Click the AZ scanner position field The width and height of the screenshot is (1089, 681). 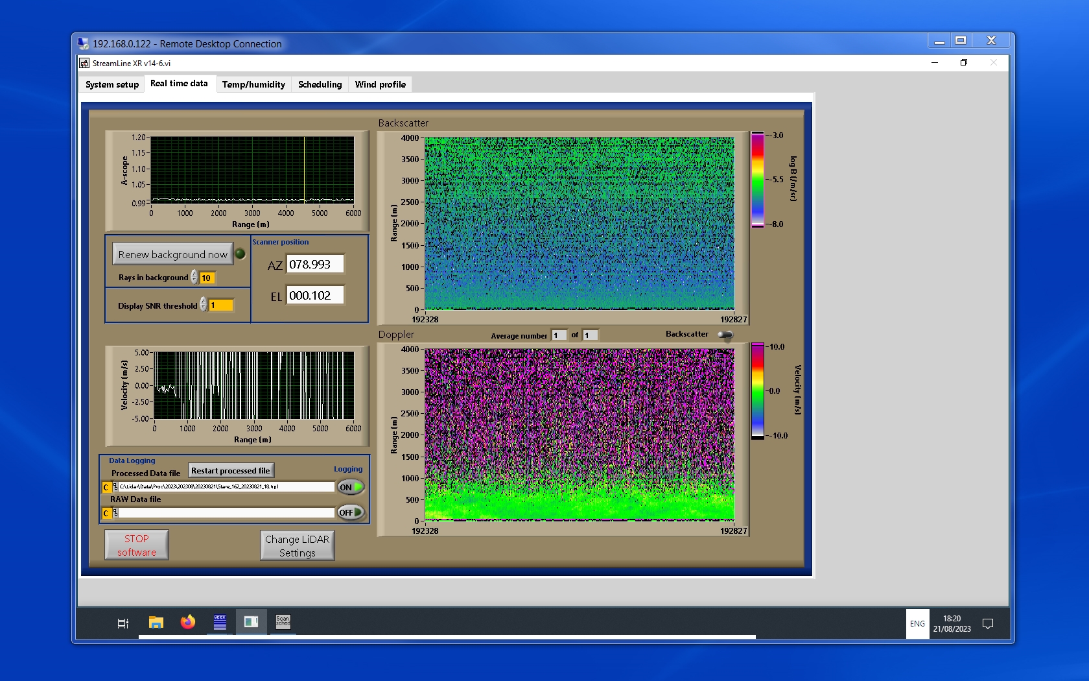(x=315, y=265)
